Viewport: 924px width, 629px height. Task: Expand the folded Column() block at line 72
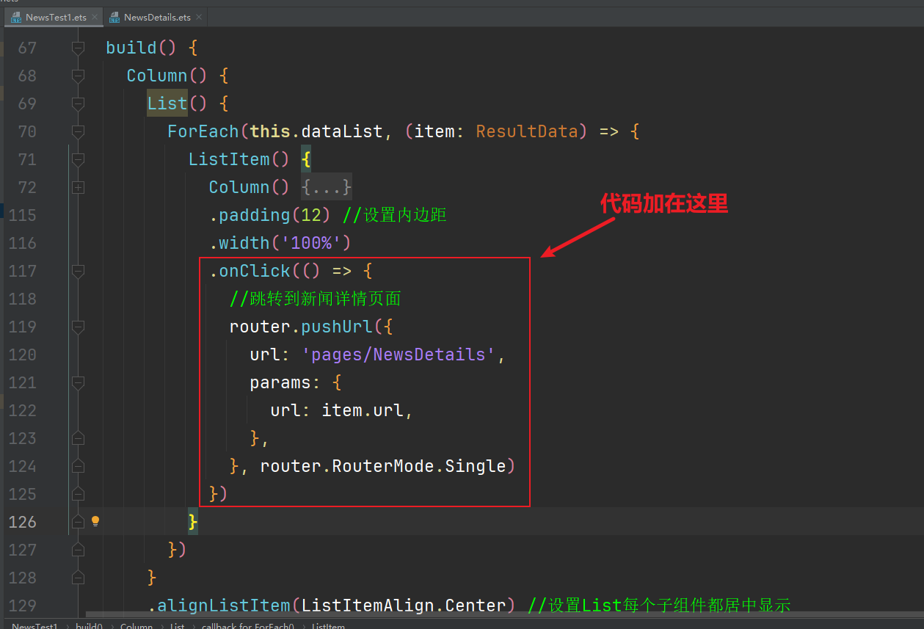tap(78, 187)
